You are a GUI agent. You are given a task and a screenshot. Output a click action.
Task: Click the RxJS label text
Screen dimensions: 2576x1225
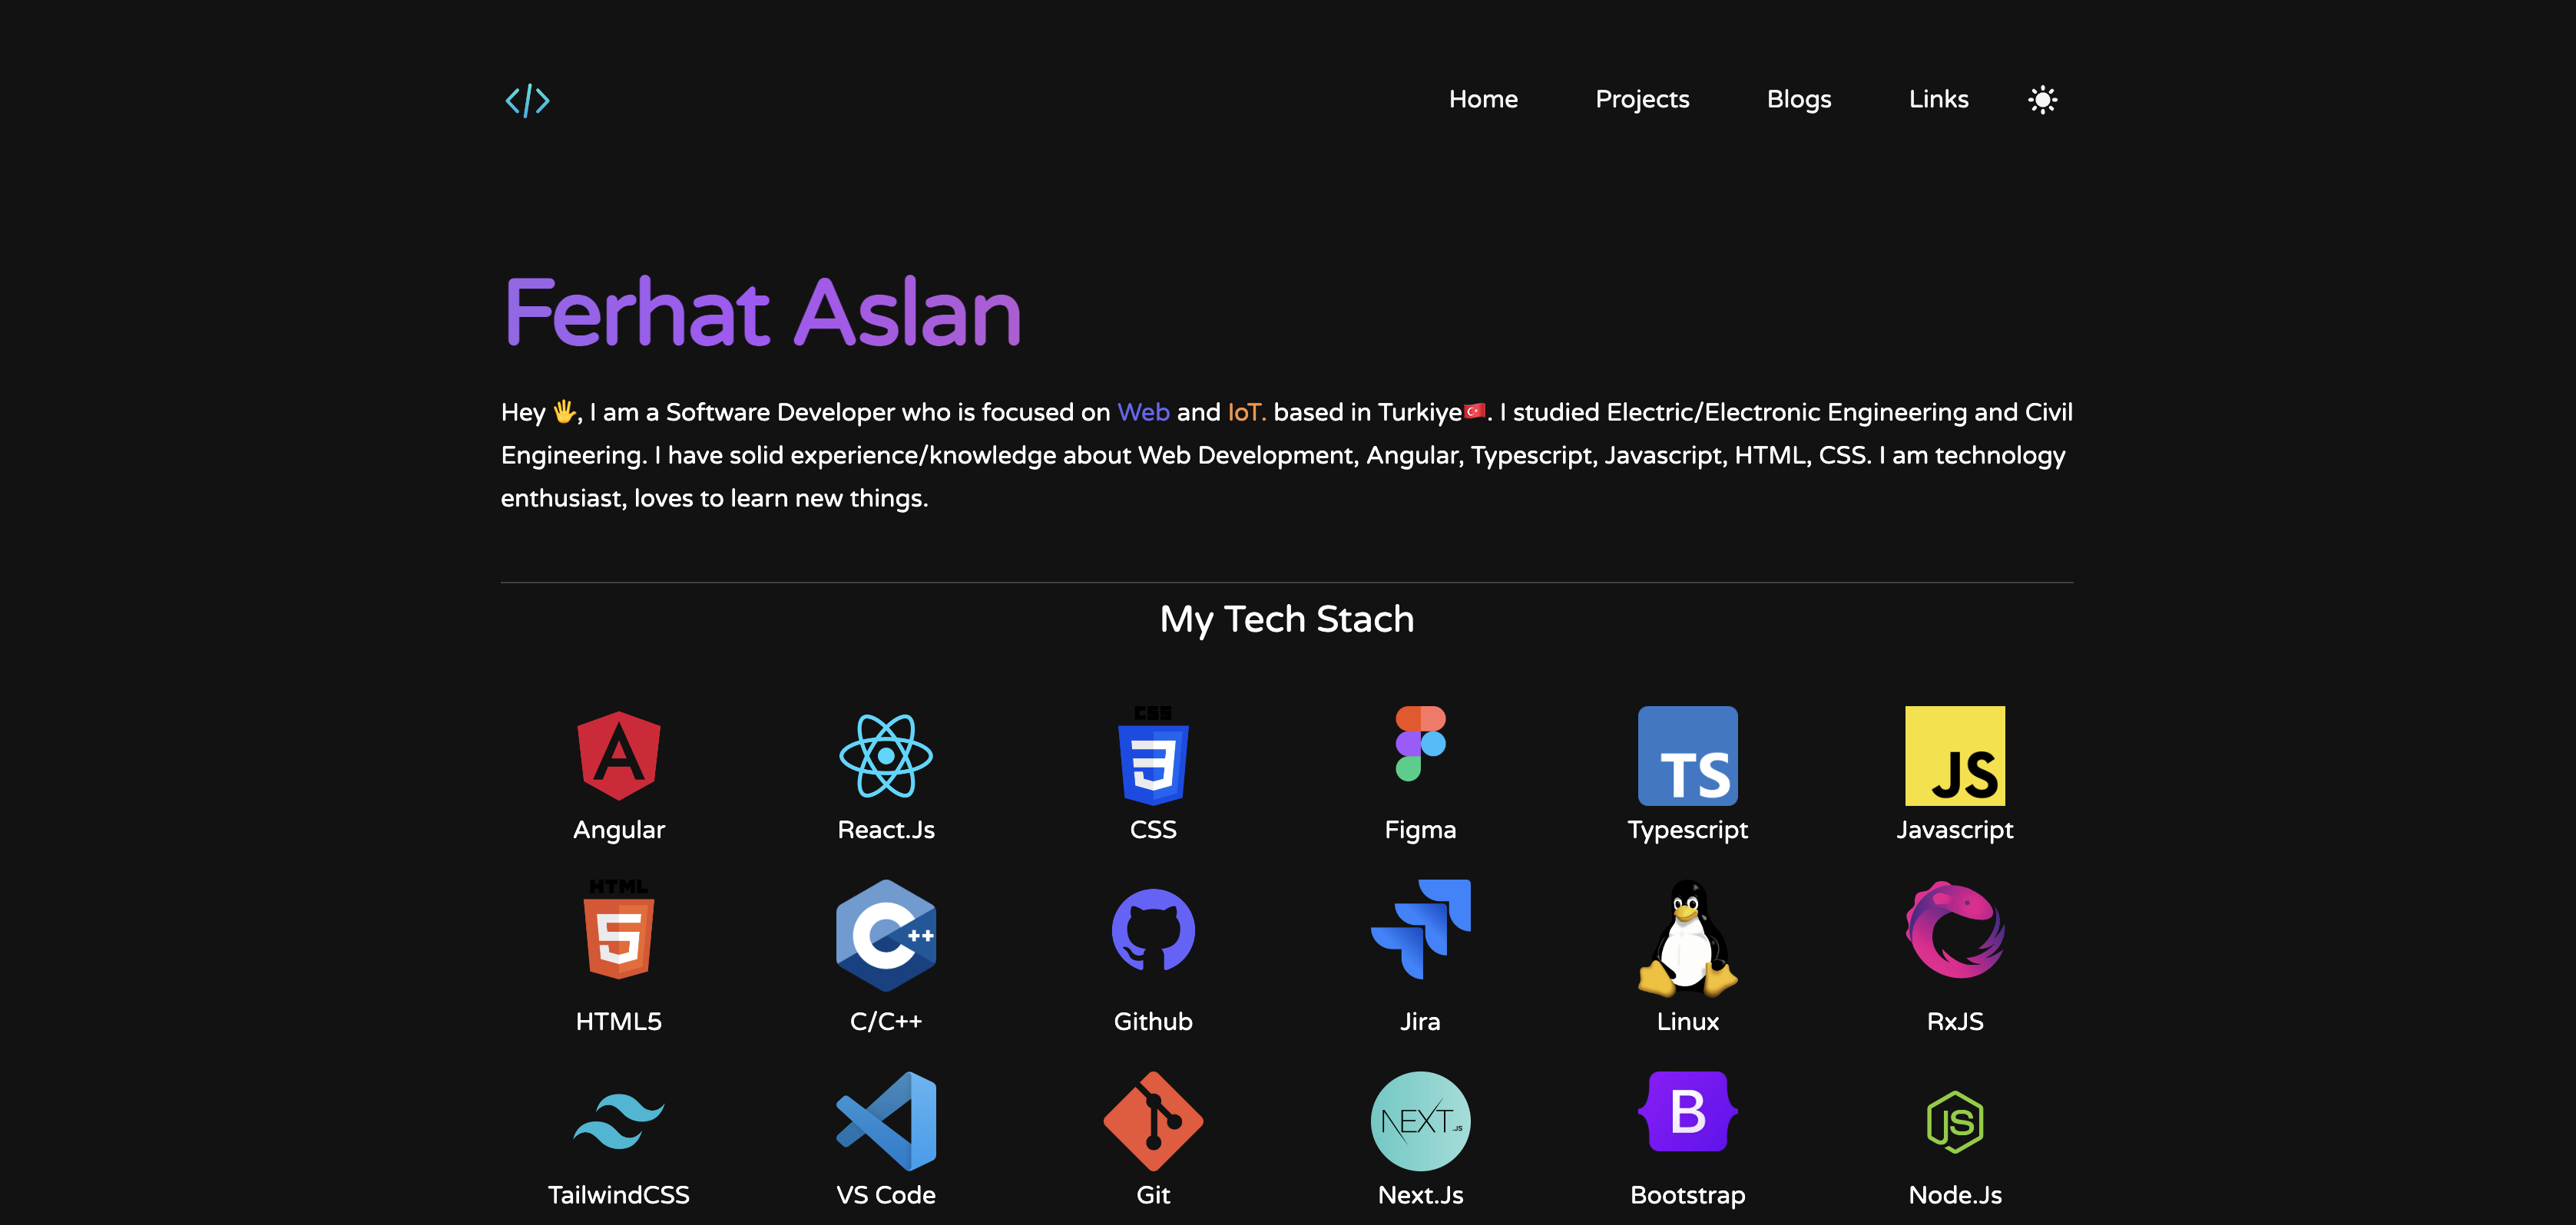(1955, 1021)
